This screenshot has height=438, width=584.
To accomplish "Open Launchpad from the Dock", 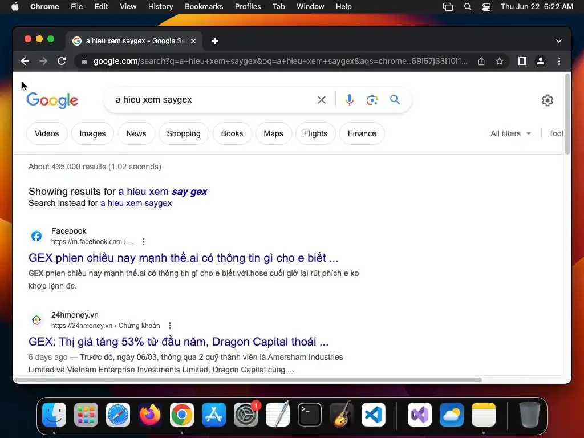I will (86, 415).
